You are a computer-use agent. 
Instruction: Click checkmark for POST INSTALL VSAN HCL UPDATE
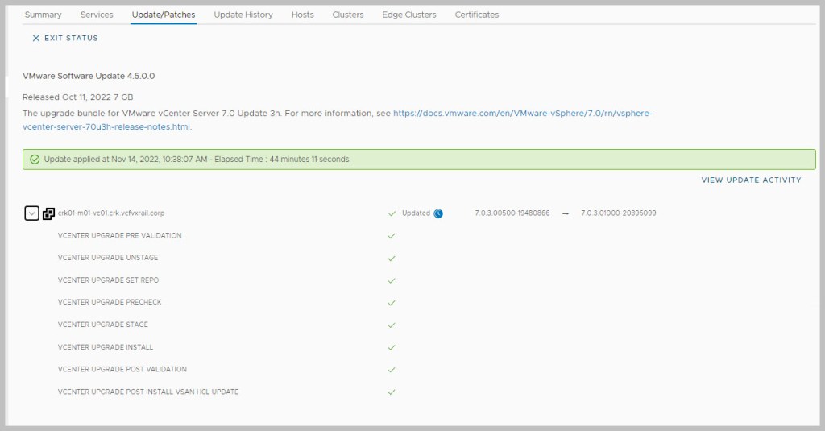[x=392, y=392]
